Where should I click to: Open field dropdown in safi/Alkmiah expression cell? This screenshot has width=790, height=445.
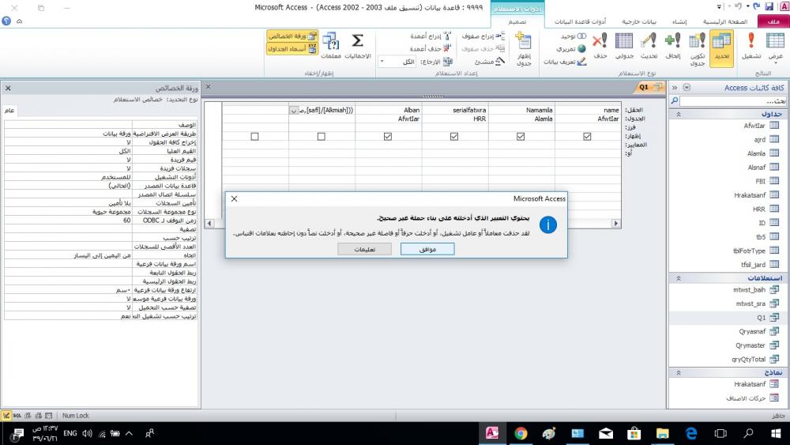click(x=294, y=111)
